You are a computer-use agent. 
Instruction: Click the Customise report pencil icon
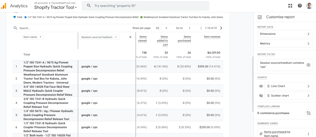coord(260,17)
